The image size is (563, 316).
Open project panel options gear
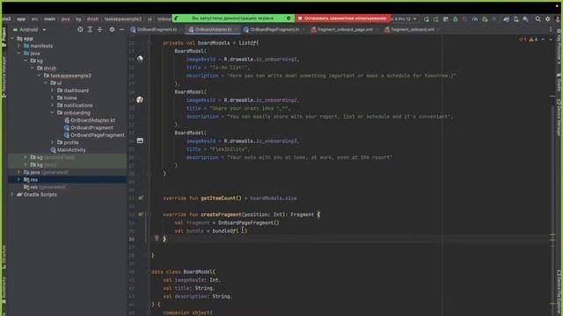[112, 29]
